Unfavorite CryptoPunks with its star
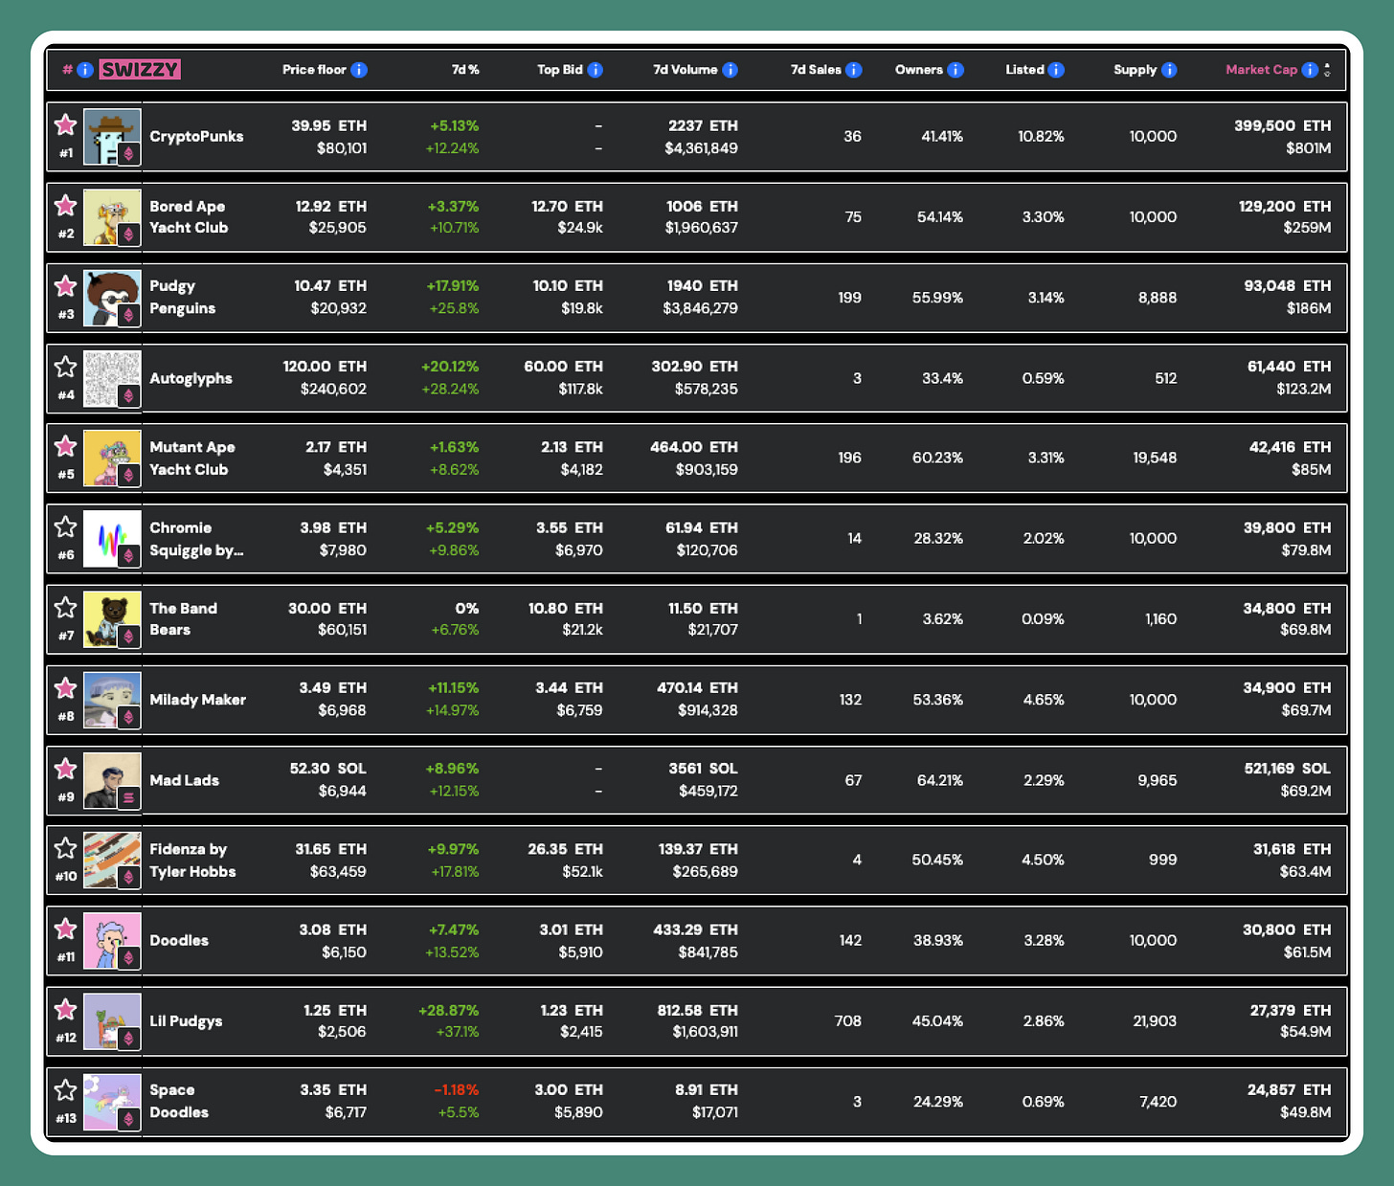The height and width of the screenshot is (1186, 1394). pos(65,124)
